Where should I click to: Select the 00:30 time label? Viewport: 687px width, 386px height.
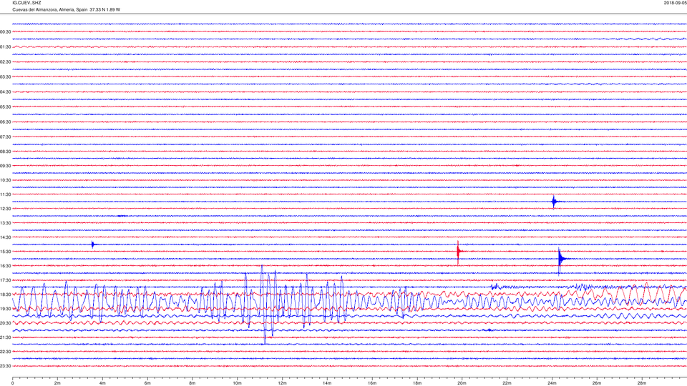pyautogui.click(x=6, y=32)
